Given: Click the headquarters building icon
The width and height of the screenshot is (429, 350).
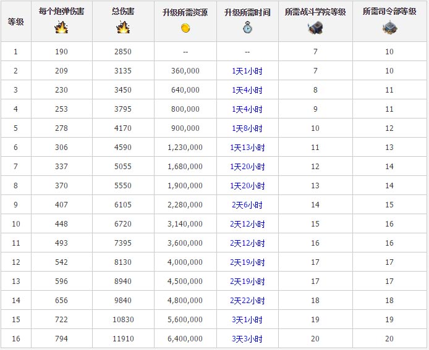Looking at the screenshot, I should (389, 27).
